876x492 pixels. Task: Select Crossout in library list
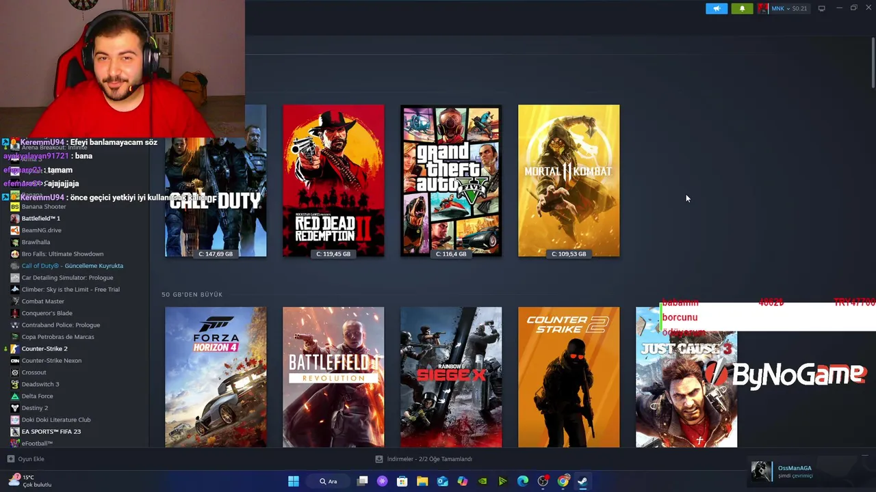[34, 372]
